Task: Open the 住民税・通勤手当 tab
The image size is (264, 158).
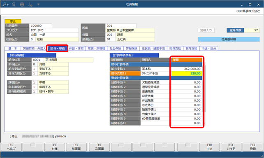Action: [x=153, y=48]
